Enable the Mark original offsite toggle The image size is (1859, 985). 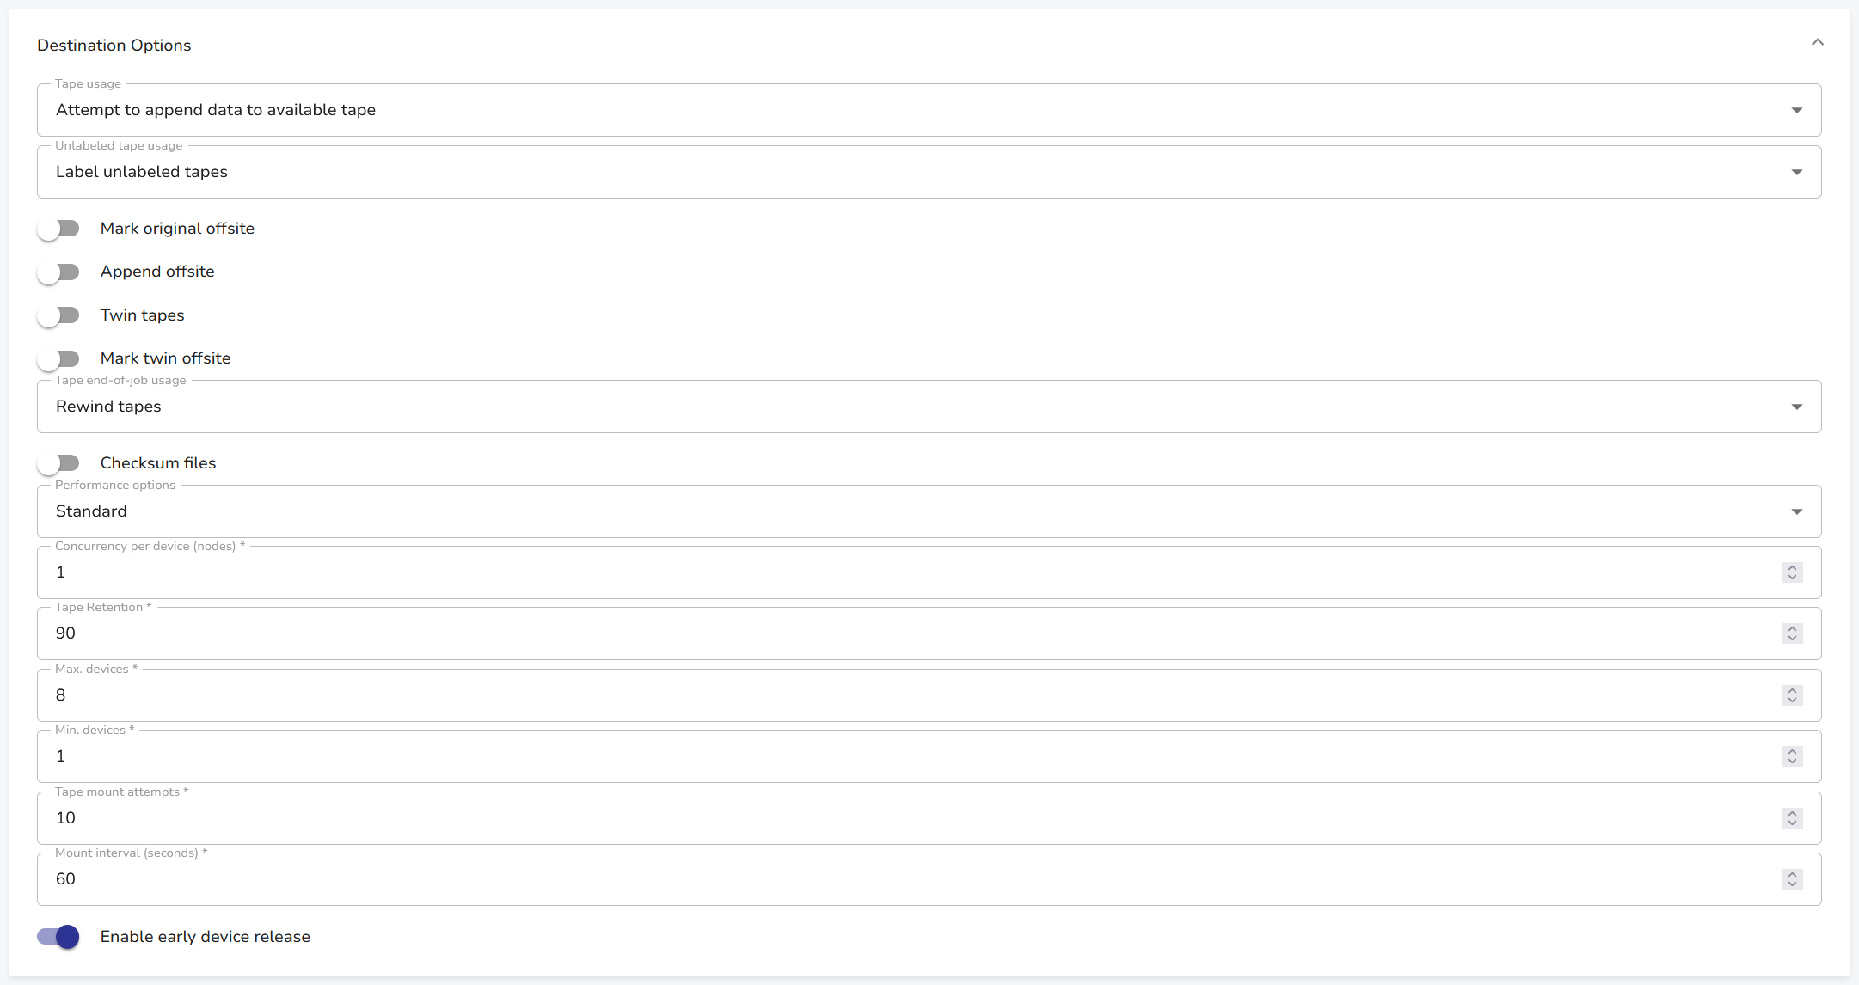point(58,229)
